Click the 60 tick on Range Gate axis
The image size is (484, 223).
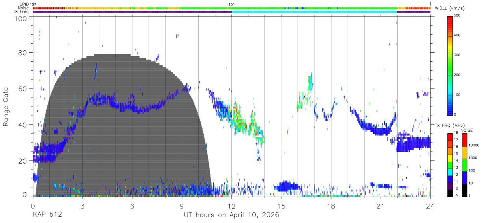pyautogui.click(x=22, y=89)
